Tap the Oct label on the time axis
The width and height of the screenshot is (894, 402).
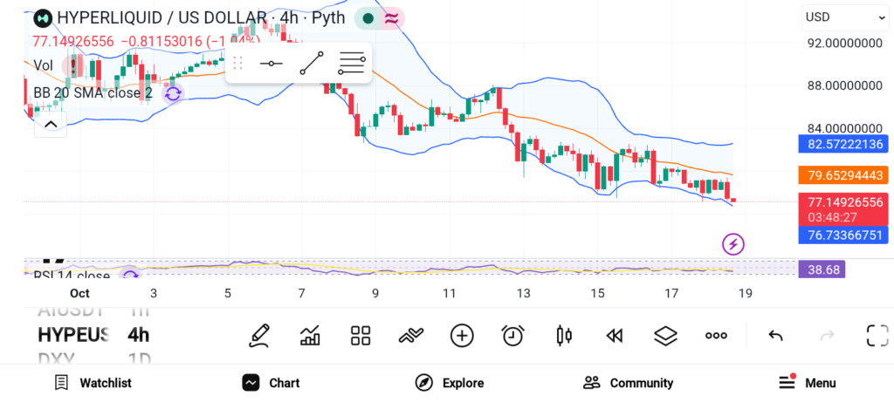point(79,293)
